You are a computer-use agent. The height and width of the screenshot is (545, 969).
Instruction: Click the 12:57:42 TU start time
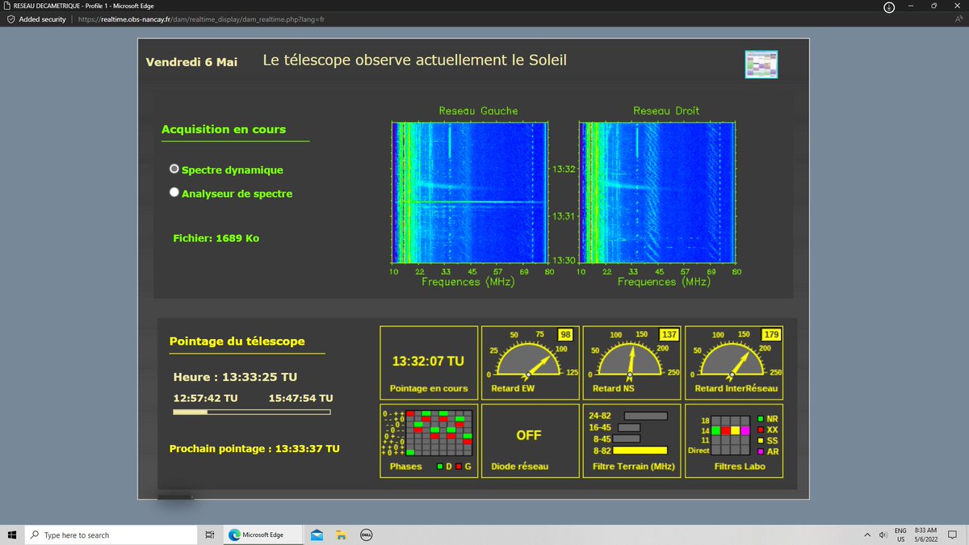pos(205,399)
